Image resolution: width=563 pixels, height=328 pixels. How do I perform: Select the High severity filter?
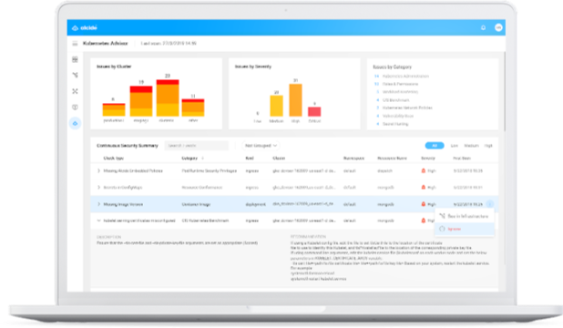pos(488,146)
